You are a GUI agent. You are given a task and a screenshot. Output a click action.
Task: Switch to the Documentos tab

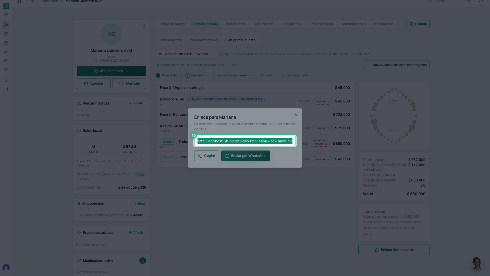pos(235,24)
